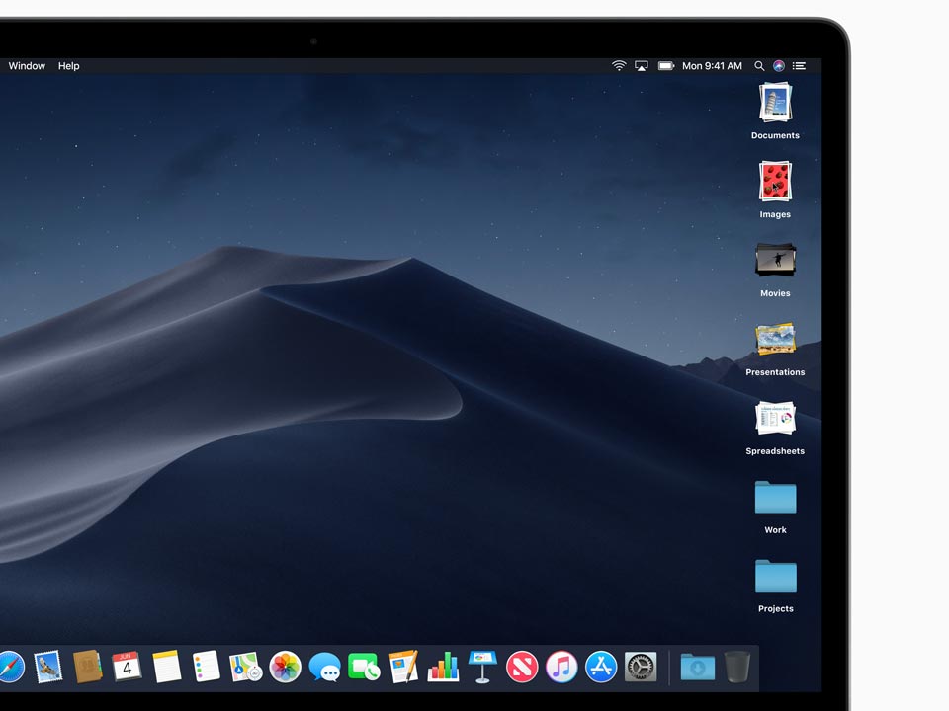Toggle the Wi-Fi status menu
The width and height of the screenshot is (949, 711).
coord(619,65)
